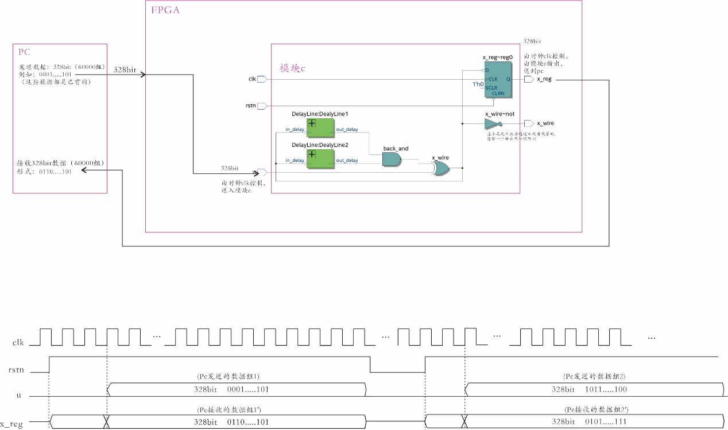Click the in_delay pin of DealyLine2
Screen dimensions: 728x430
click(295, 160)
